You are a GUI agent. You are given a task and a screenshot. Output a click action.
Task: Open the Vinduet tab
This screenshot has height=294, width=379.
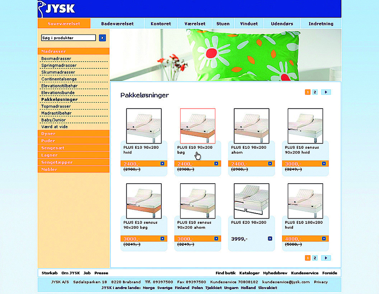pos(249,24)
